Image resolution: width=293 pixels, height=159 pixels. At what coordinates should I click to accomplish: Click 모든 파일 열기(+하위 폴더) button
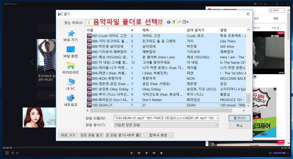click(123, 135)
